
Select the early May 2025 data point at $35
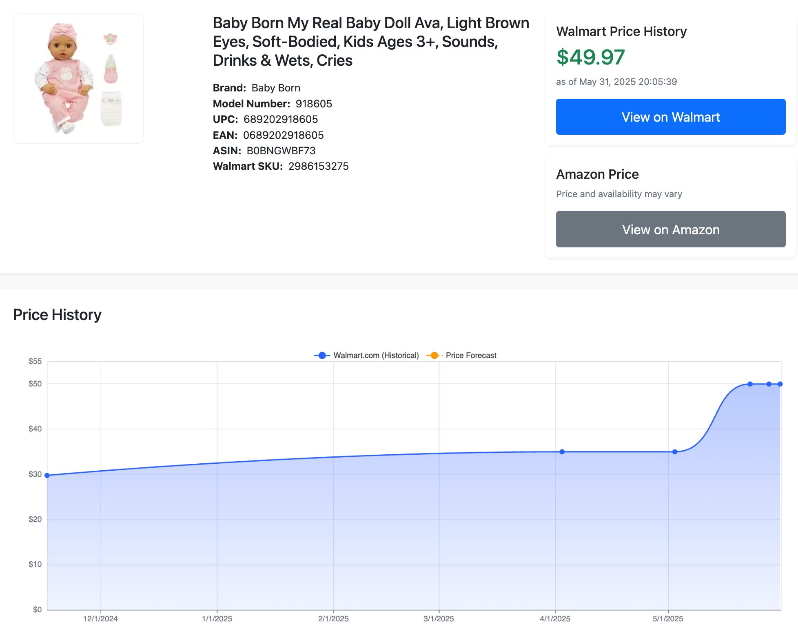[675, 452]
